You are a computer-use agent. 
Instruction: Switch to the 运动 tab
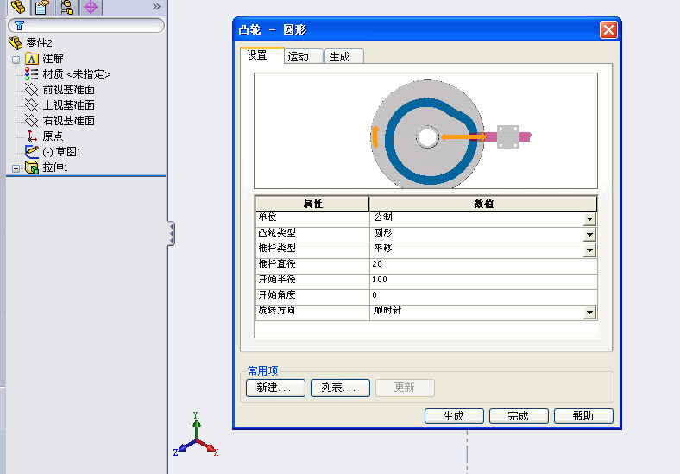point(304,56)
